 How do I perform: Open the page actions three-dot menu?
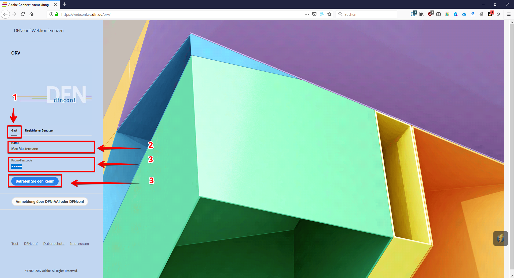click(307, 14)
